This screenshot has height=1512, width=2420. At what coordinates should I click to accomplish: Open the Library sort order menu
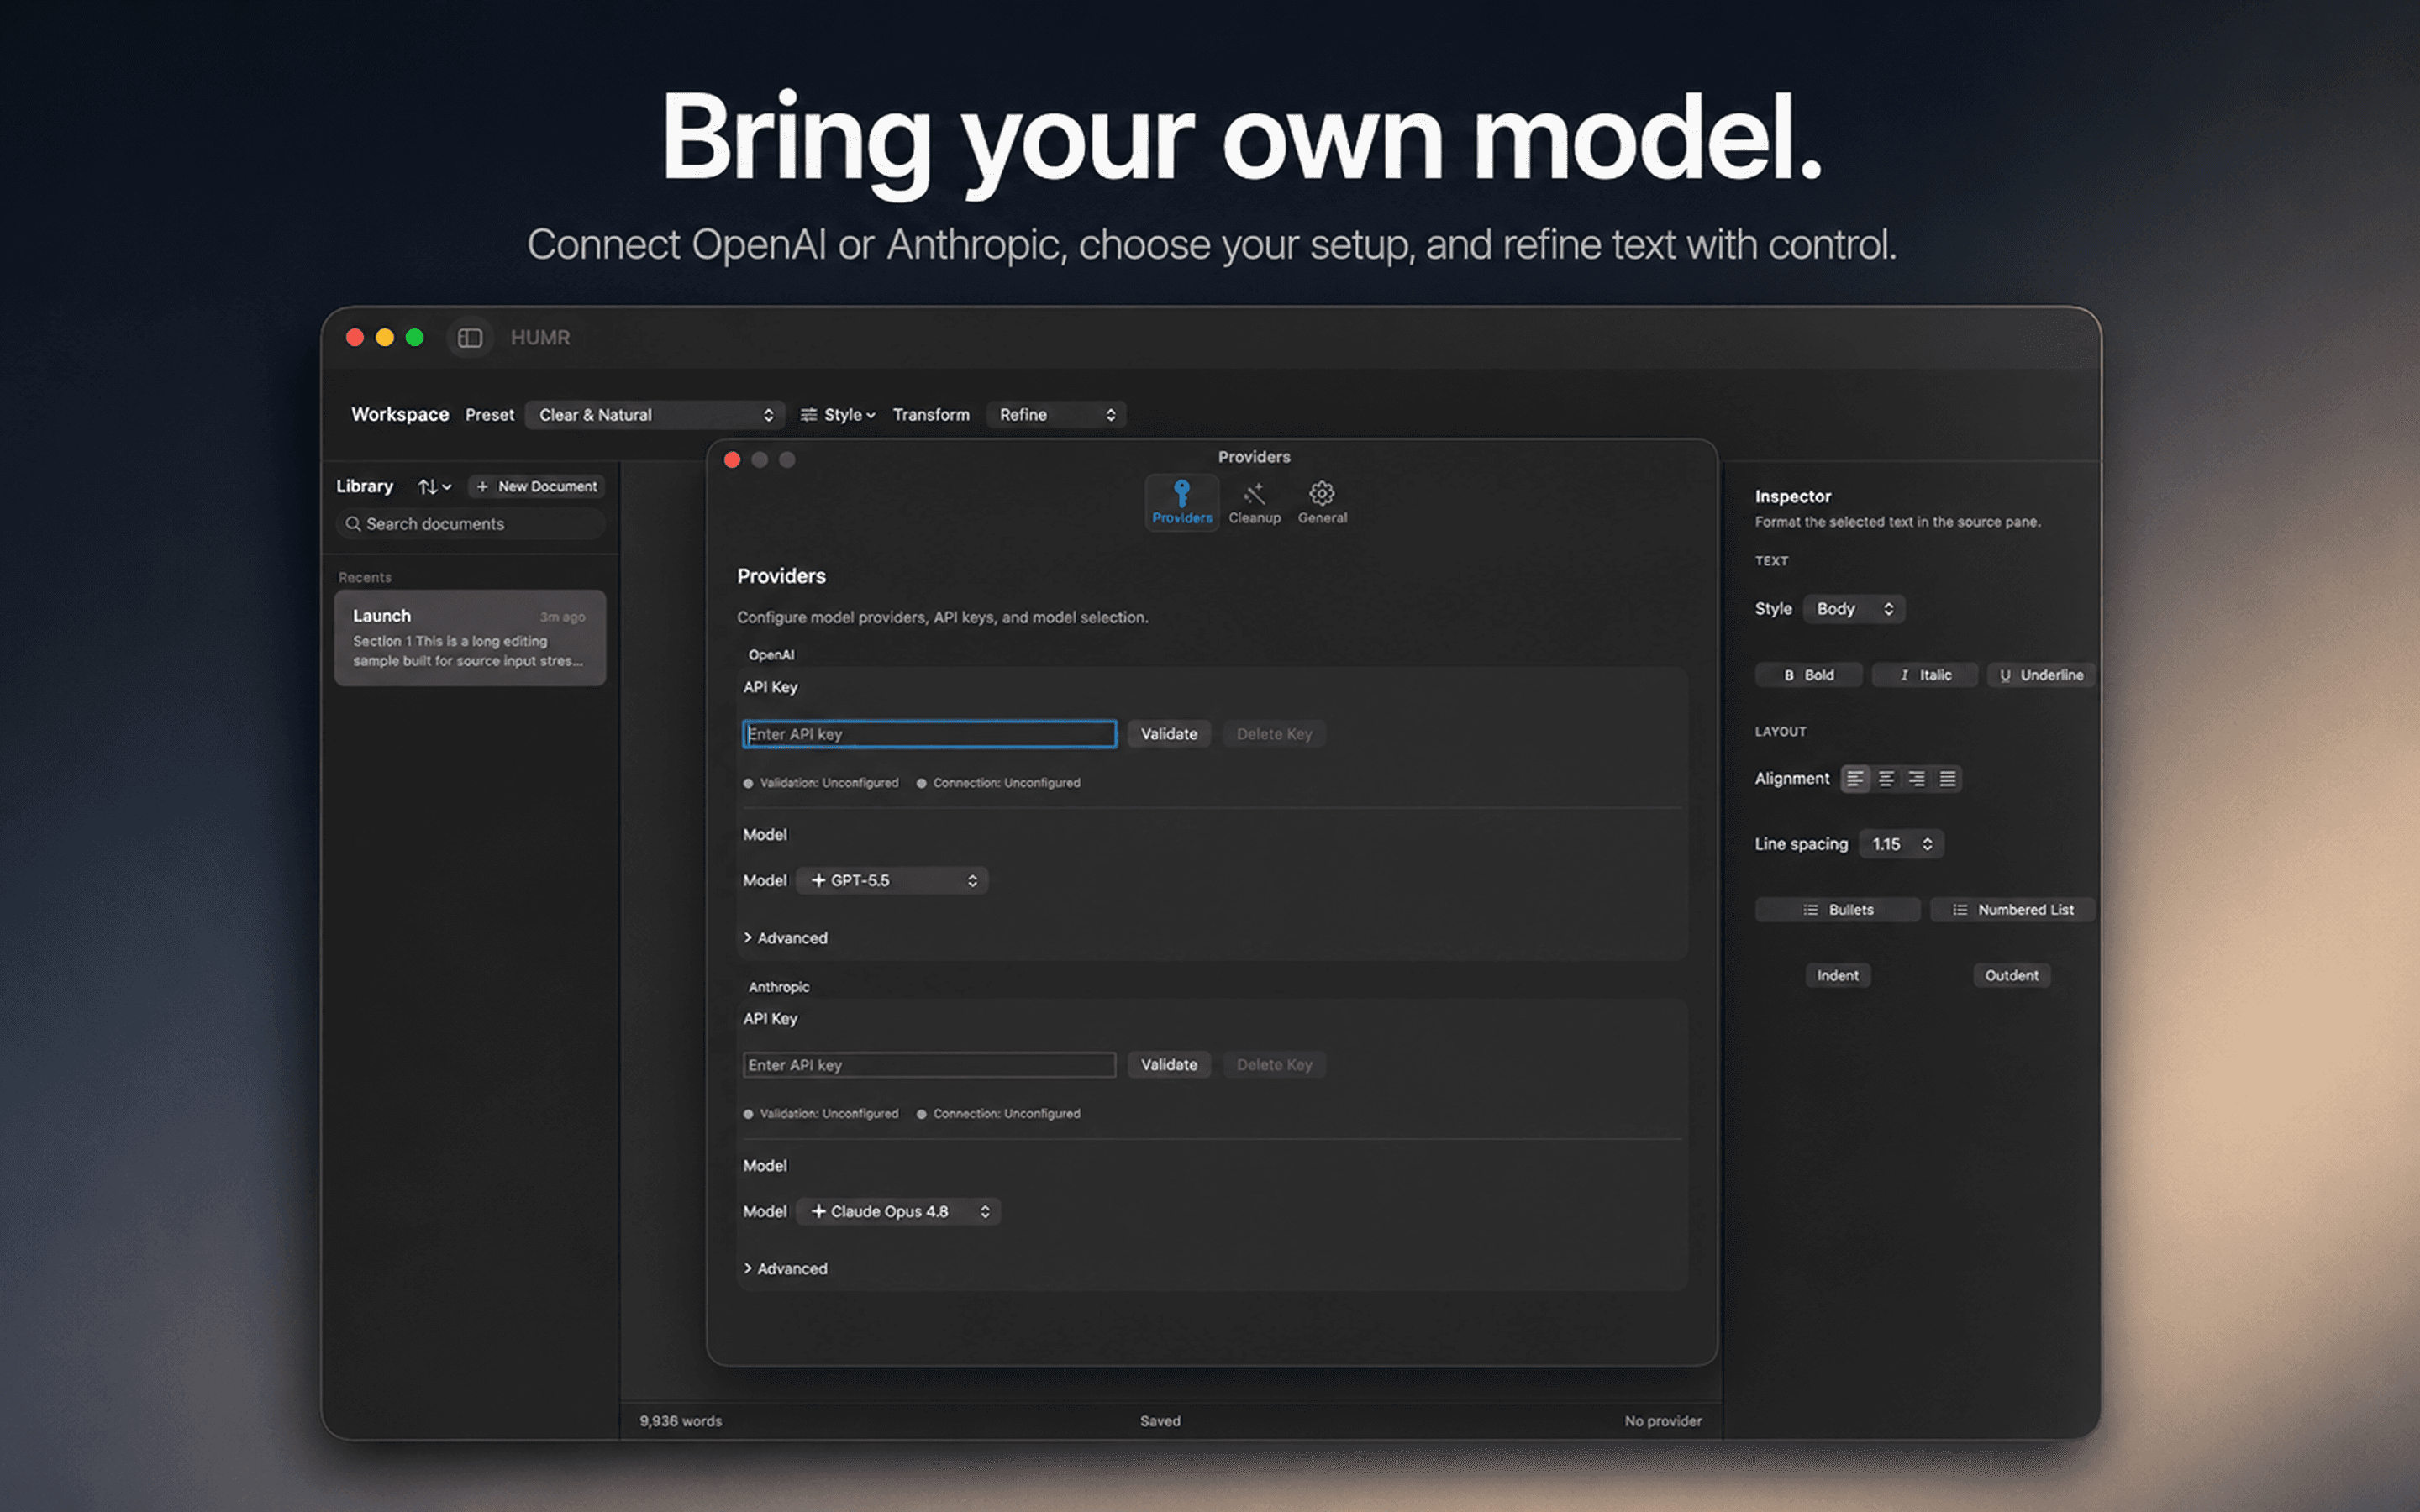(434, 487)
